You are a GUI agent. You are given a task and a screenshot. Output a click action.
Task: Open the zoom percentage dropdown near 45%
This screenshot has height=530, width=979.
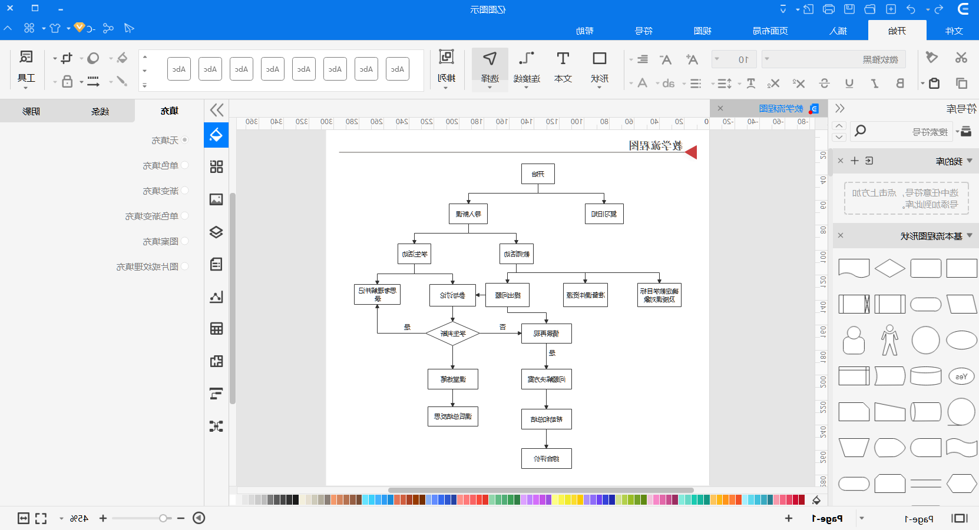point(61,518)
